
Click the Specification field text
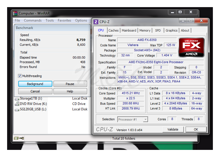coord(161,62)
